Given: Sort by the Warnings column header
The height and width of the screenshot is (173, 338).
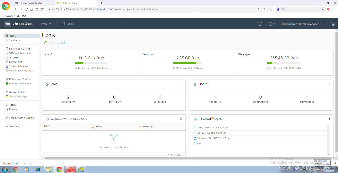Looking at the screenshot, I should point(148,127).
